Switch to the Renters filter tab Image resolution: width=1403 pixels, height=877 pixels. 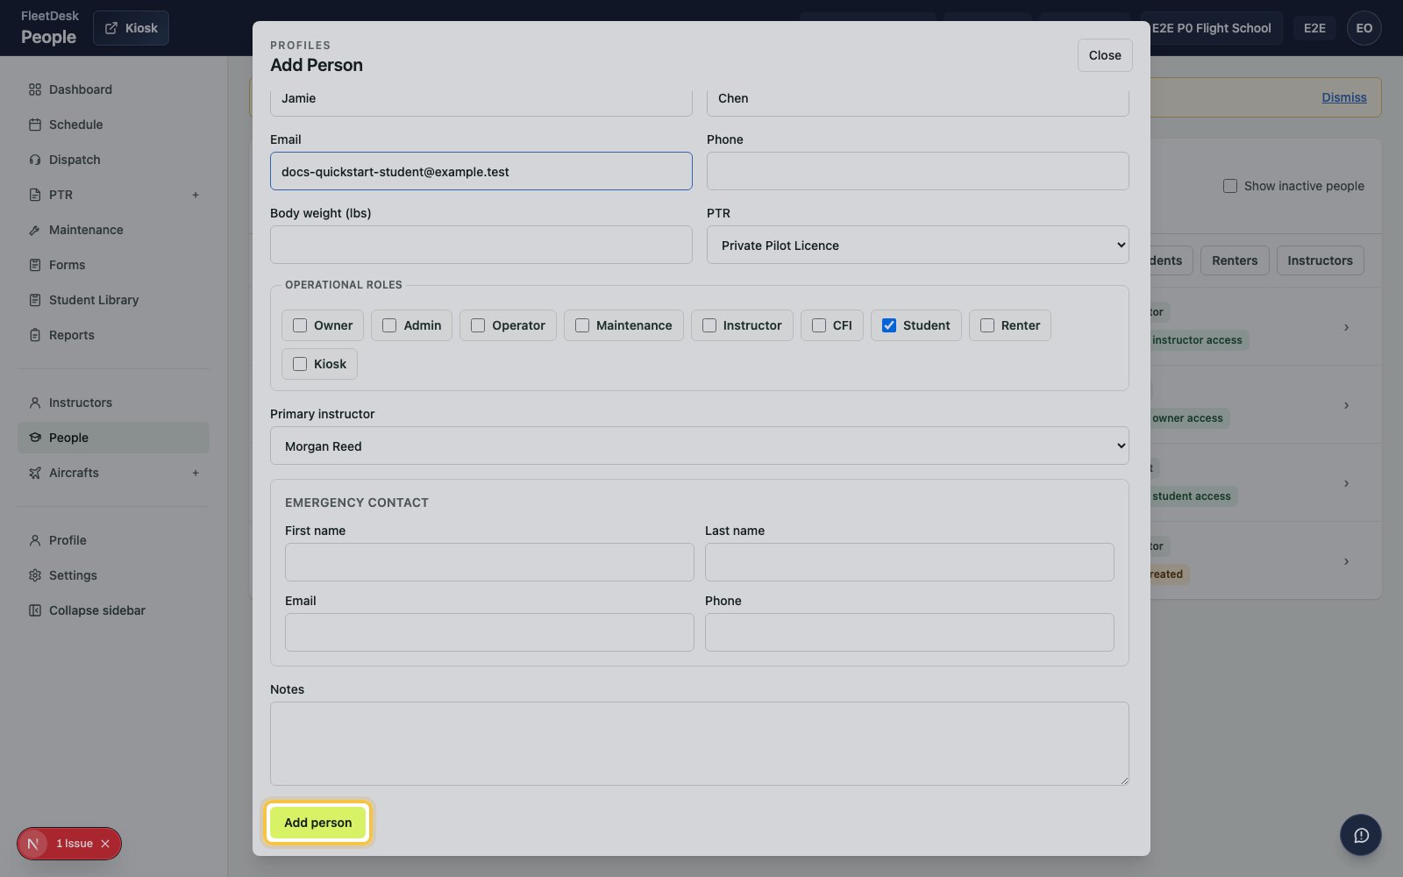pos(1235,260)
